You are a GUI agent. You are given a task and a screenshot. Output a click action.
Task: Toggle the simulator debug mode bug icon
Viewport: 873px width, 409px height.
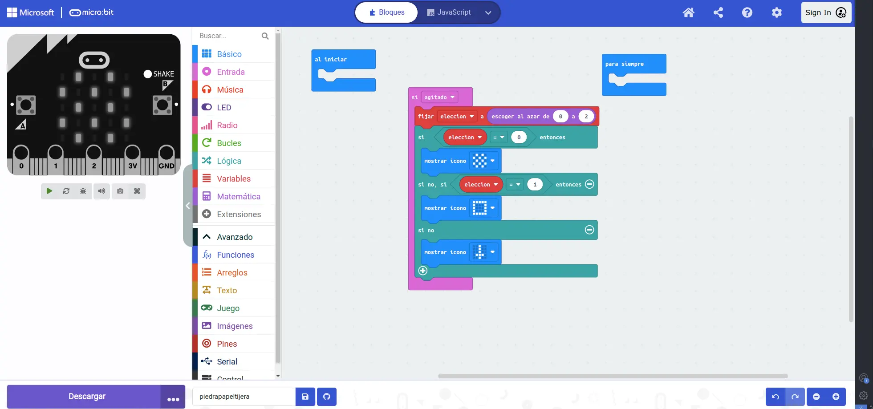[83, 191]
